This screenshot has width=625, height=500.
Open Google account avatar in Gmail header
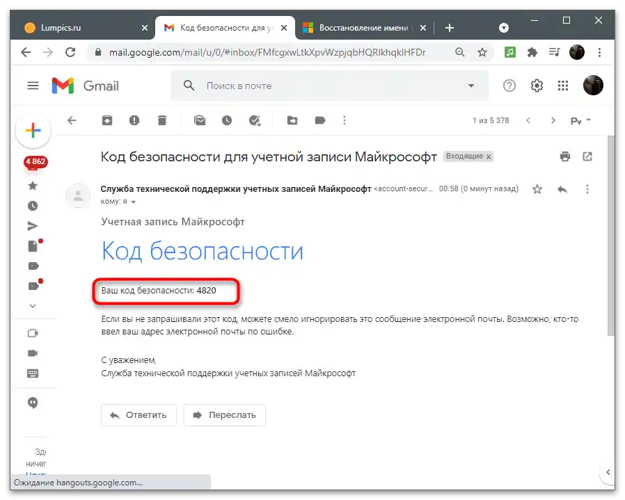tap(593, 86)
